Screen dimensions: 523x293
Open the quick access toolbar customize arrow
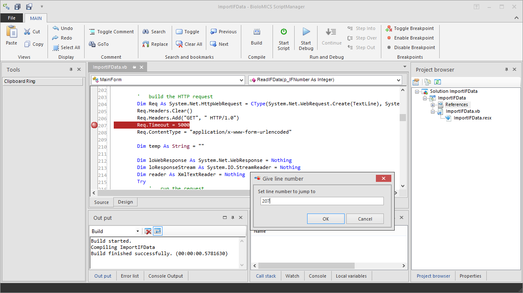point(42,7)
